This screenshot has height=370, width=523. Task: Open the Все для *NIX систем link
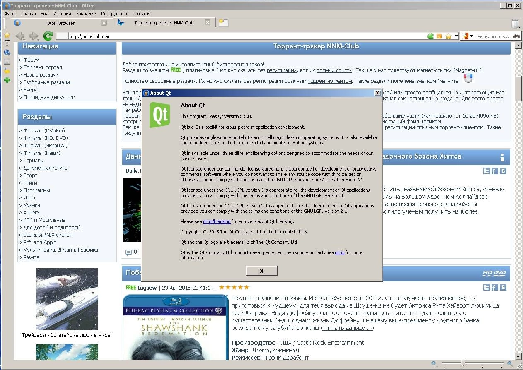pos(48,235)
